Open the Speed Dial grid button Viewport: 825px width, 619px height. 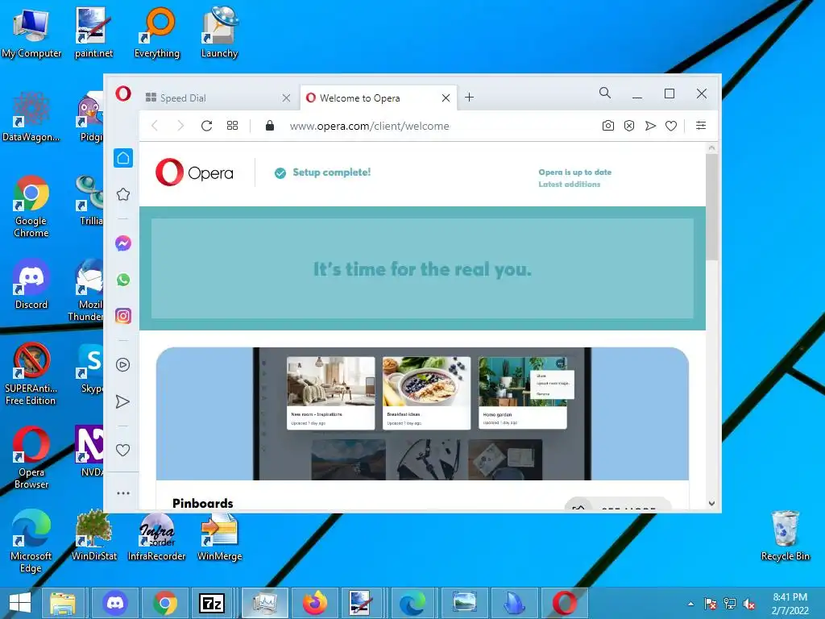click(233, 126)
